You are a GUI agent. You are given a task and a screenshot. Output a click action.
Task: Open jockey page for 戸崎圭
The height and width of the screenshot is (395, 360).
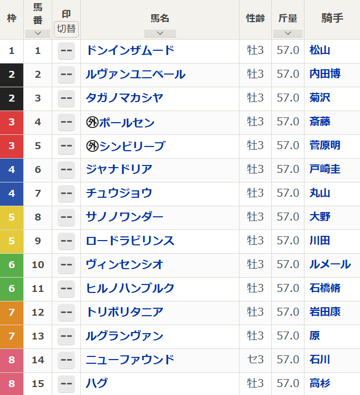tap(325, 169)
